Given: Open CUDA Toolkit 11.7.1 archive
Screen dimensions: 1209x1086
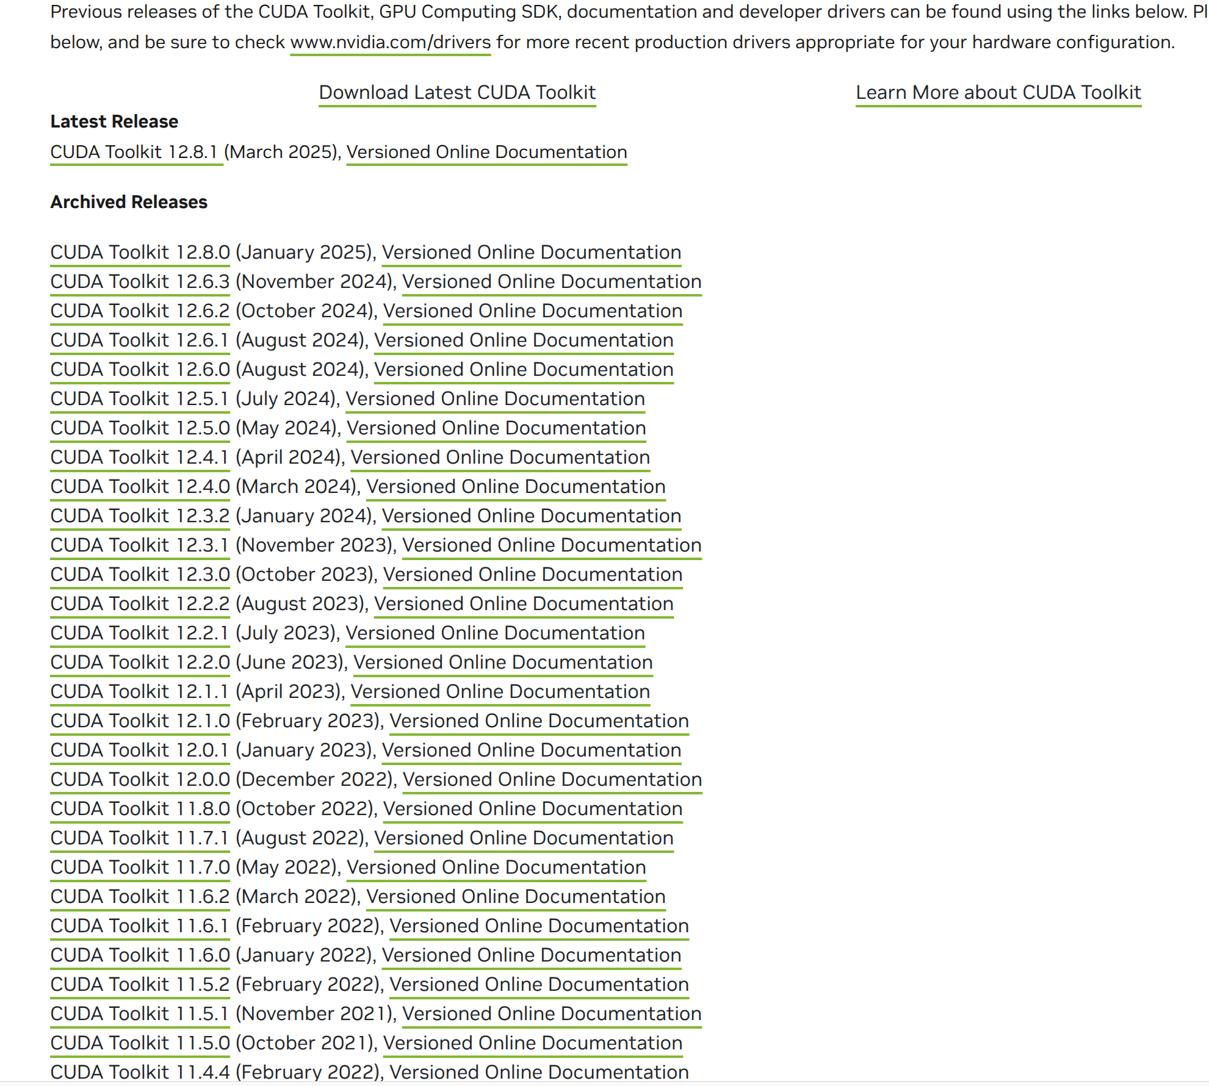Looking at the screenshot, I should (140, 838).
